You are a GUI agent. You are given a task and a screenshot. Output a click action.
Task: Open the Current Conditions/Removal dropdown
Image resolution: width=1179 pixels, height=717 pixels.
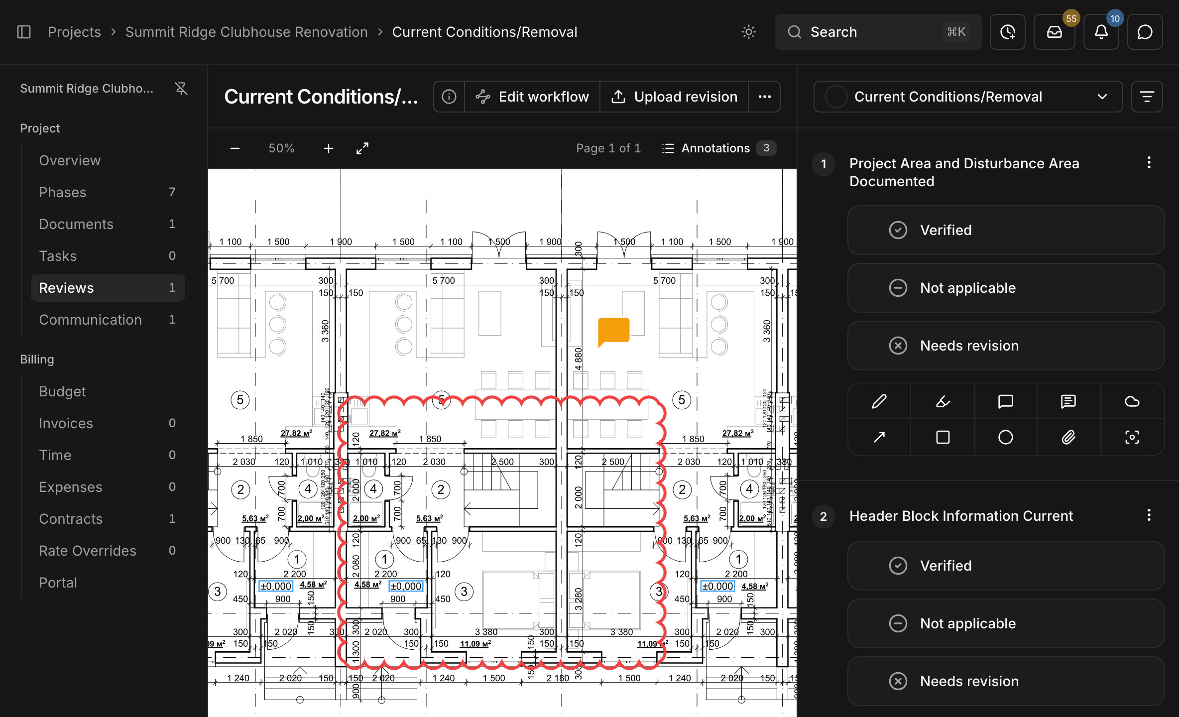(x=968, y=97)
